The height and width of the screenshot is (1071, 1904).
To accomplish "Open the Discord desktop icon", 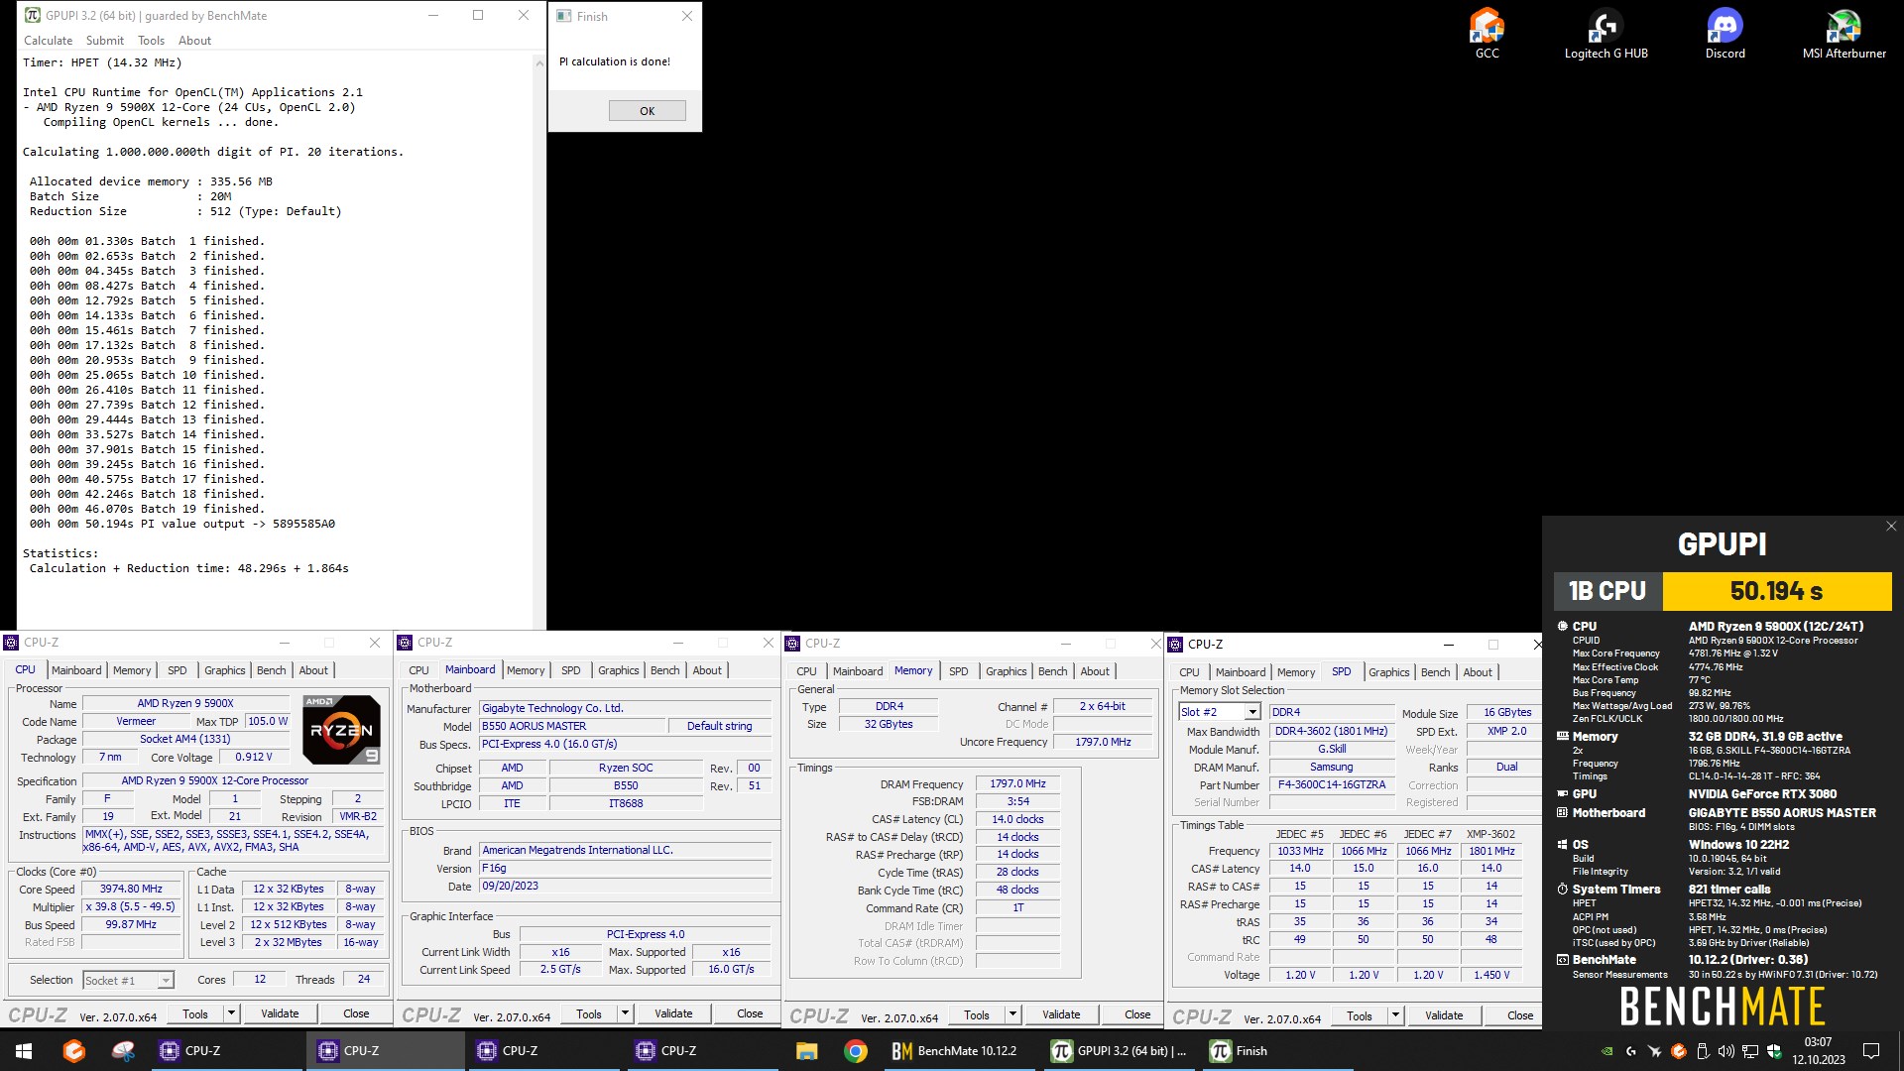I will click(x=1725, y=33).
